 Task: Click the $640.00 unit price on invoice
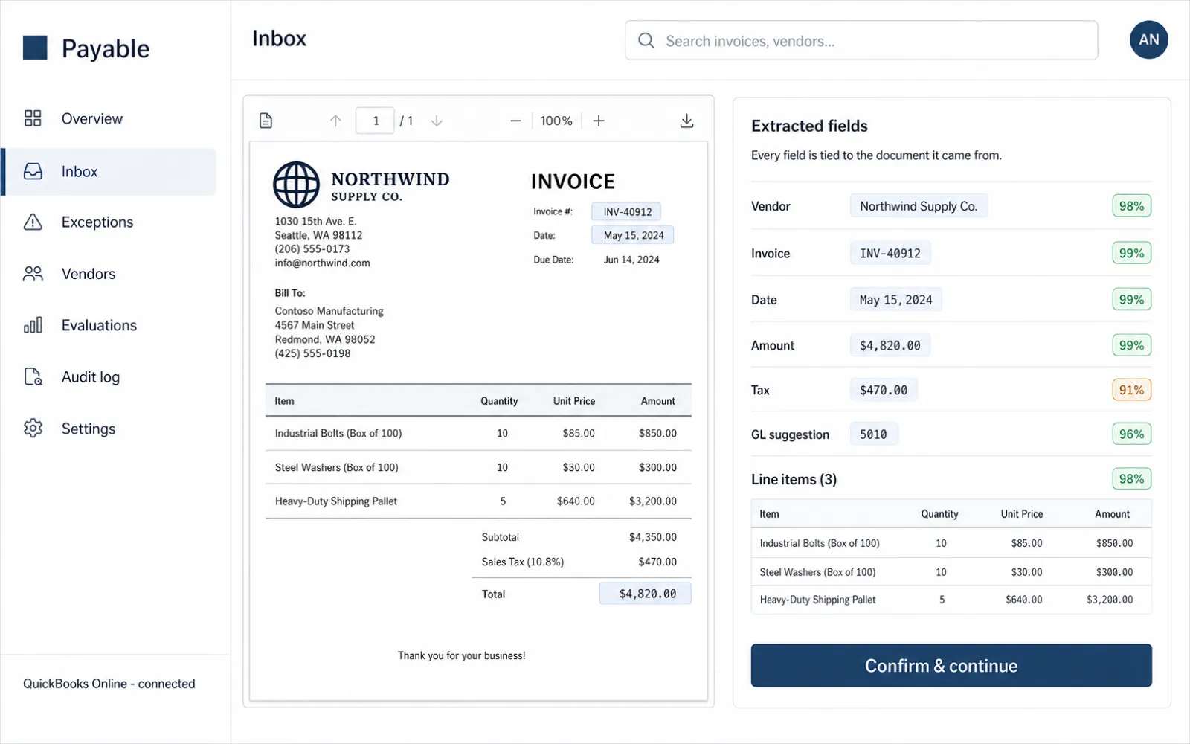tap(576, 501)
